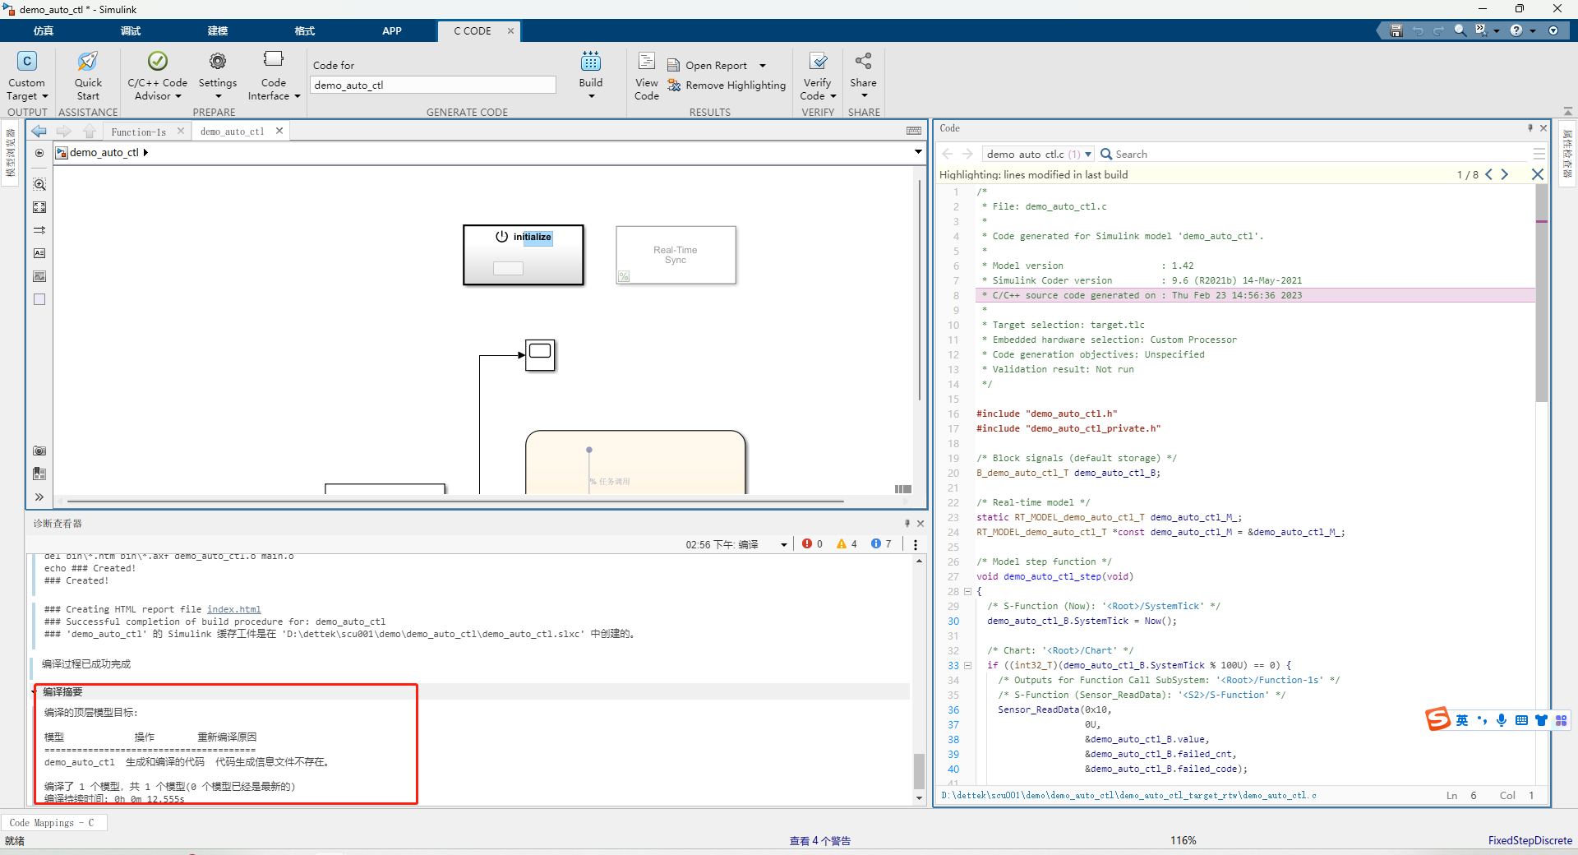The image size is (1578, 855).
Task: Collapse the step function code fold at line 28
Action: point(967,591)
